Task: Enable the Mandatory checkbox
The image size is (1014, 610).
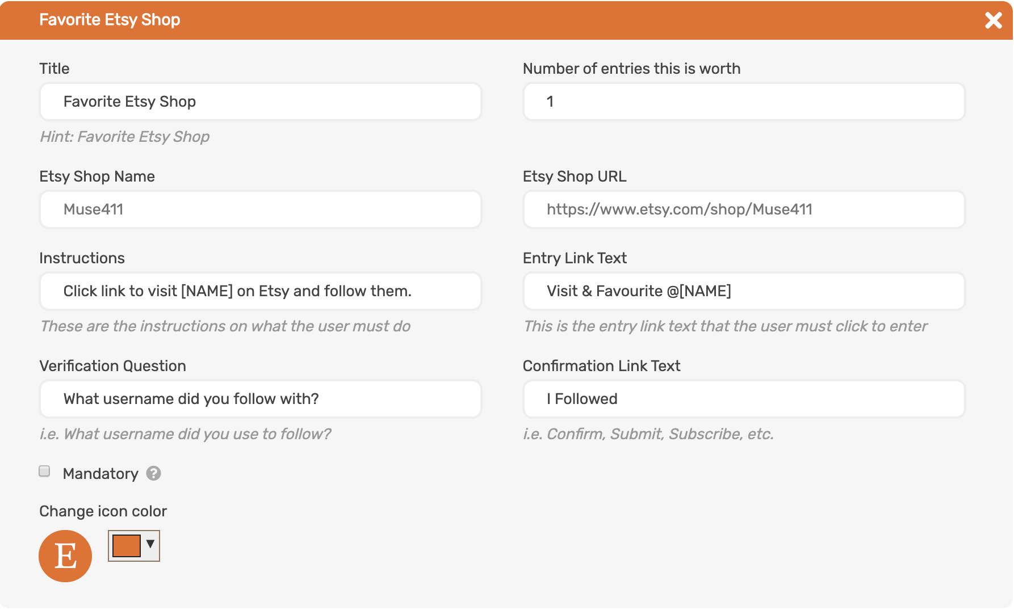Action: [x=44, y=470]
